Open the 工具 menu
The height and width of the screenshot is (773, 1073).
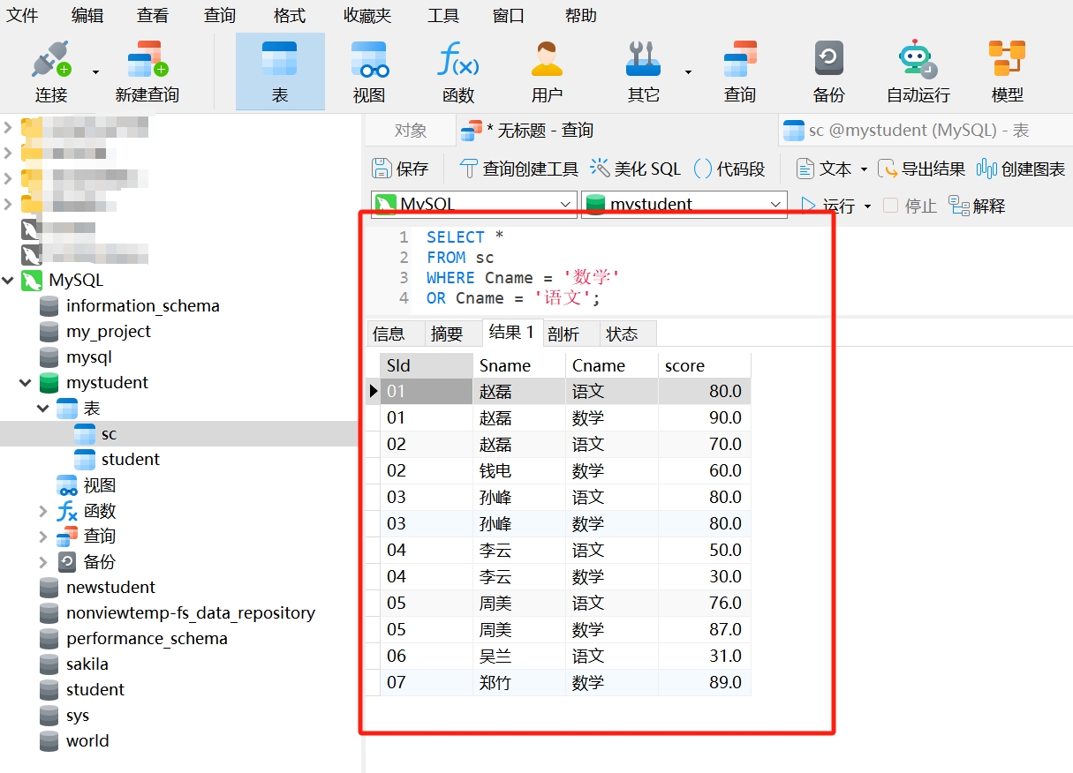tap(442, 15)
